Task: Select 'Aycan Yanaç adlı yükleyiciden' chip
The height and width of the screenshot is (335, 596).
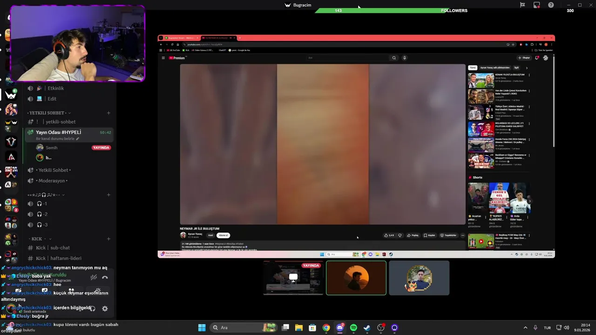Action: tap(495, 68)
